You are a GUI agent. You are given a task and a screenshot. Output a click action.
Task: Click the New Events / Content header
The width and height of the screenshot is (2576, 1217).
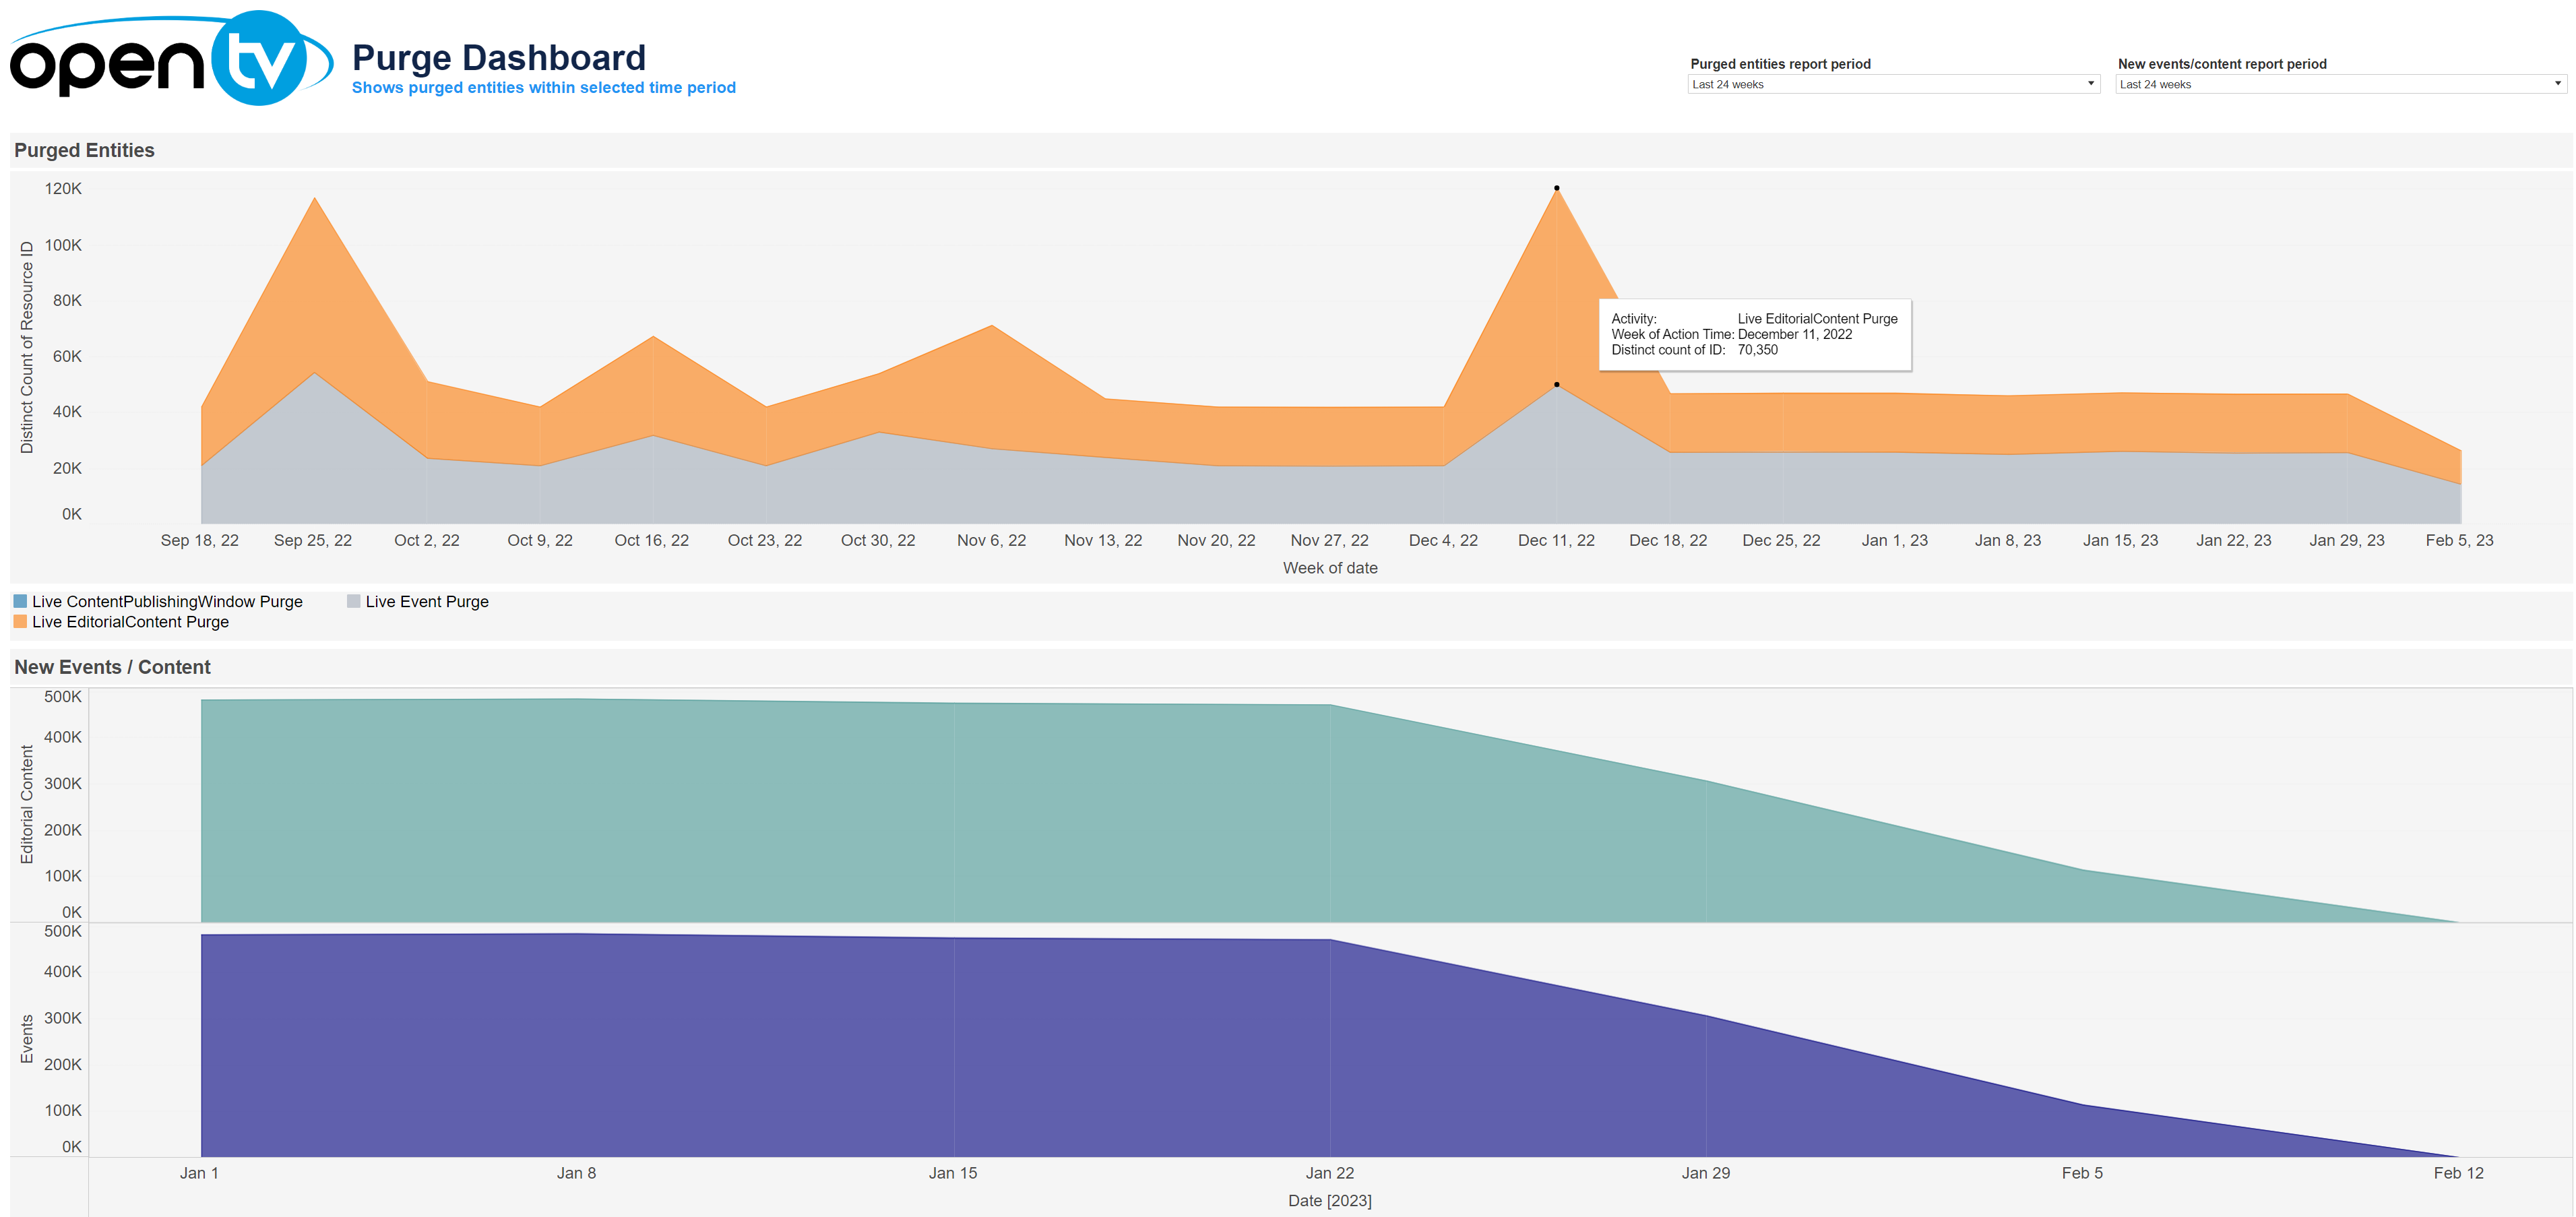(112, 667)
